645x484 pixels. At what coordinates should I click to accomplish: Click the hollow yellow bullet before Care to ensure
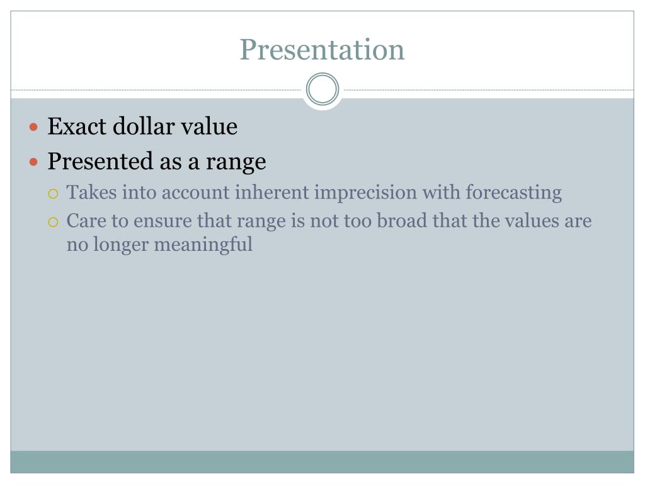(53, 222)
